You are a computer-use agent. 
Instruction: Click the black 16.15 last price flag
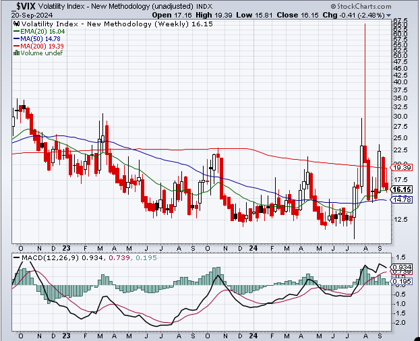(x=401, y=190)
